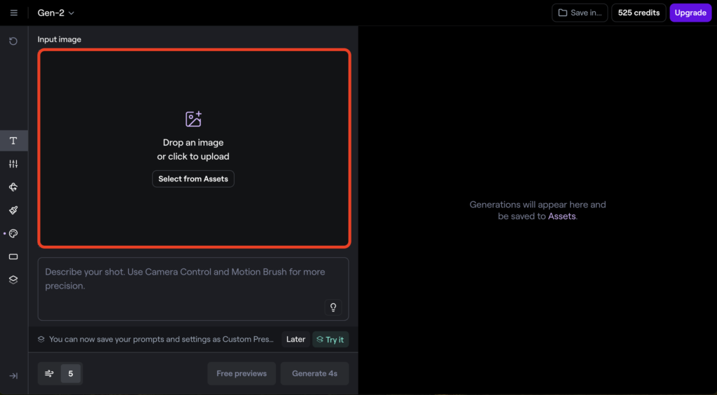Click Try it for Custom Presets

tap(330, 339)
